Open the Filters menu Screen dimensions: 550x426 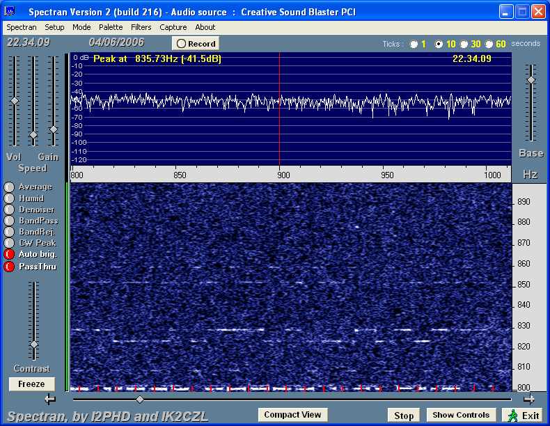pos(141,27)
